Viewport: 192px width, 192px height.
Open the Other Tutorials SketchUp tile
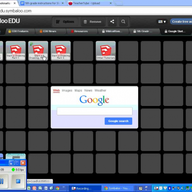coord(106,51)
